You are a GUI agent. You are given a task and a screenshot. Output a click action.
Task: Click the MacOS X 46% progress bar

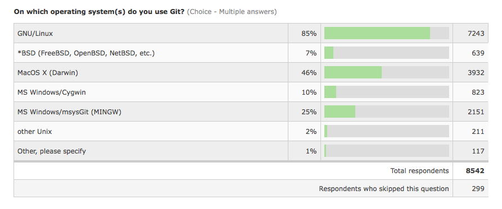click(353, 72)
